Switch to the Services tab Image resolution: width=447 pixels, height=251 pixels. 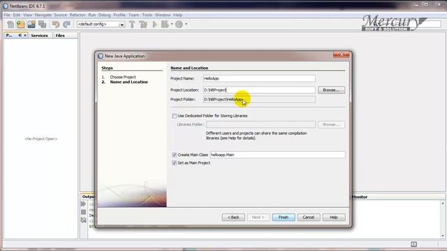coord(39,36)
